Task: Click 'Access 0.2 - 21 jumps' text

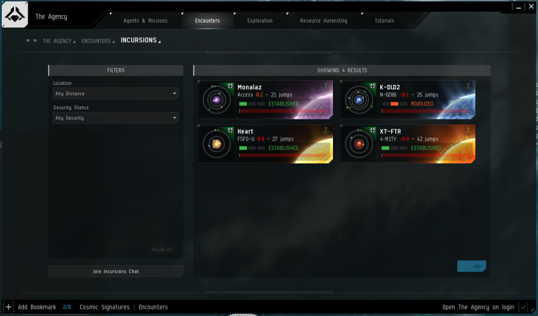Action: click(265, 95)
